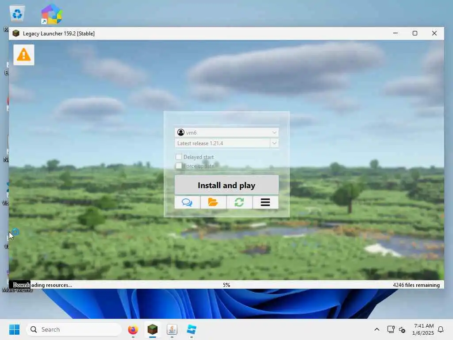Click the Java coffee cup taskbar icon
The image size is (453, 340).
point(172,329)
